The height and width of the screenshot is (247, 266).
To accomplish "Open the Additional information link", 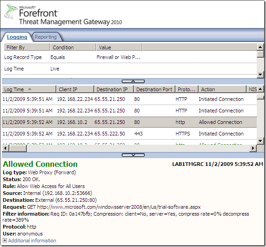I will [x=32, y=241].
